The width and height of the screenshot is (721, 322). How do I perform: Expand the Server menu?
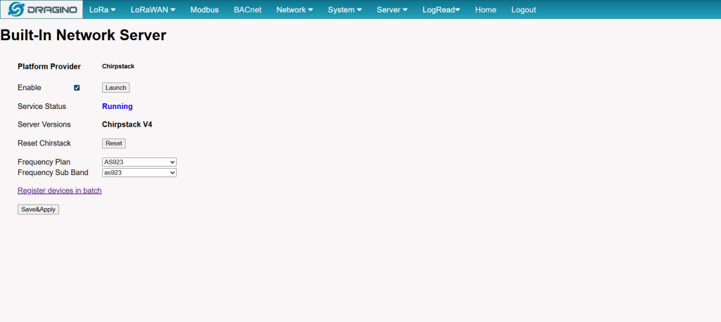click(x=392, y=10)
